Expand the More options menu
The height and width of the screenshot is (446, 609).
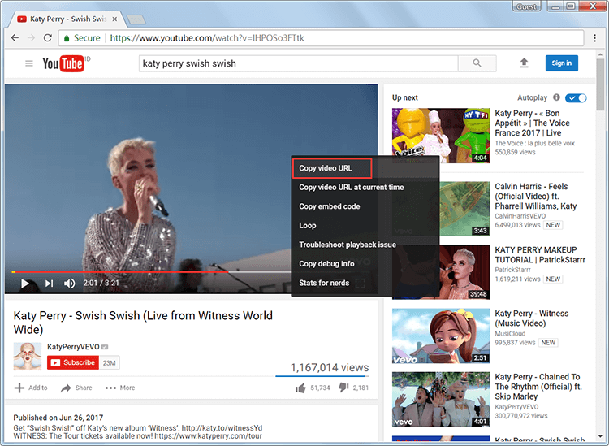pyautogui.click(x=120, y=388)
